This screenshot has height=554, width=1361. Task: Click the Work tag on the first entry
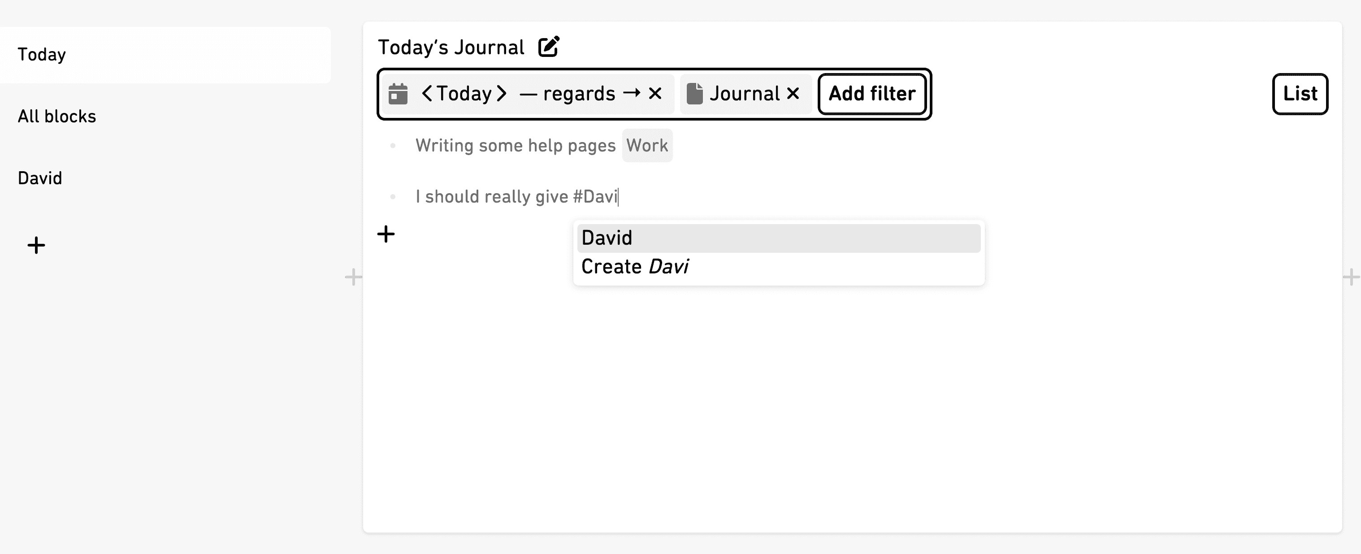tap(647, 145)
